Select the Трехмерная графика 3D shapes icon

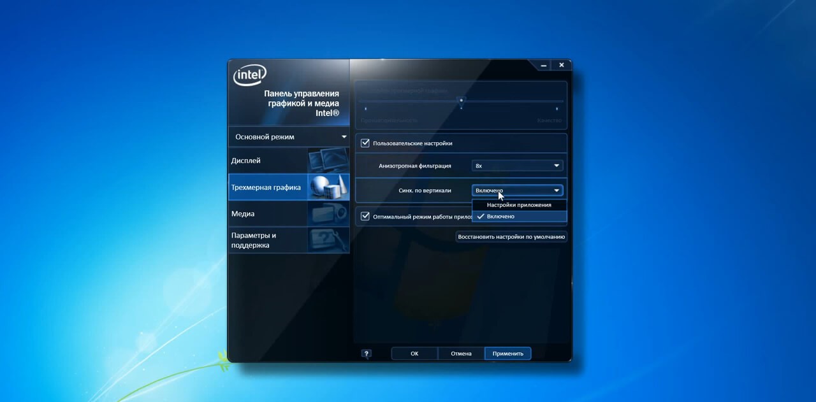[328, 187]
